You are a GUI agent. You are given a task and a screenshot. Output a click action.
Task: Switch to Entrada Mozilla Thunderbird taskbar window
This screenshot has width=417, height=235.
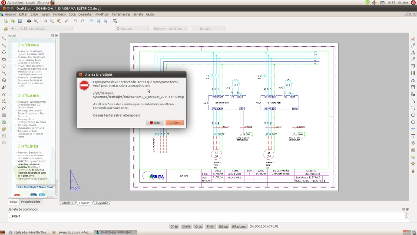point(29,232)
